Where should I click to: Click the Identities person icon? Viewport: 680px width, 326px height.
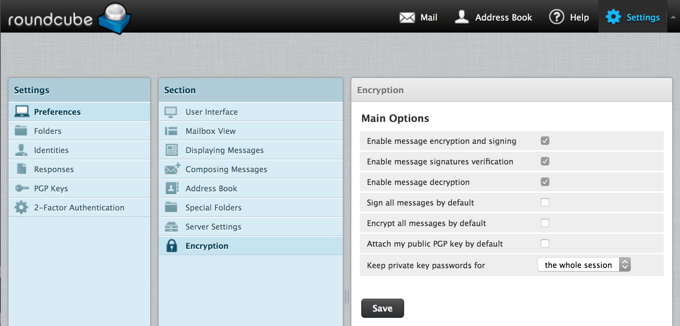[x=21, y=150]
